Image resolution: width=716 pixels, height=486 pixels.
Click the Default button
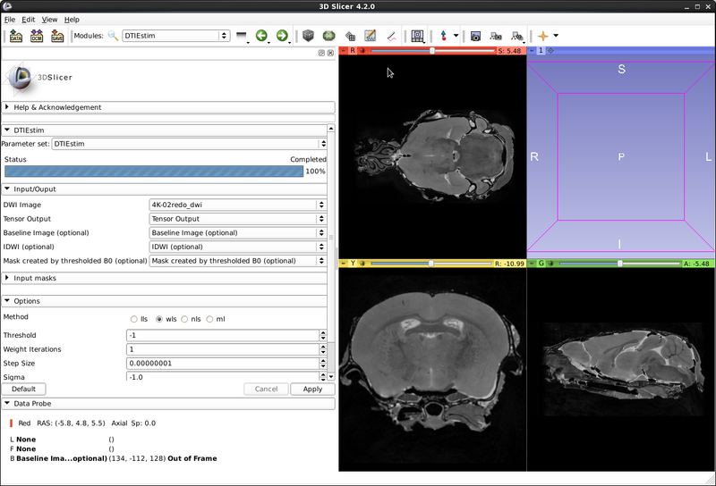coord(23,389)
